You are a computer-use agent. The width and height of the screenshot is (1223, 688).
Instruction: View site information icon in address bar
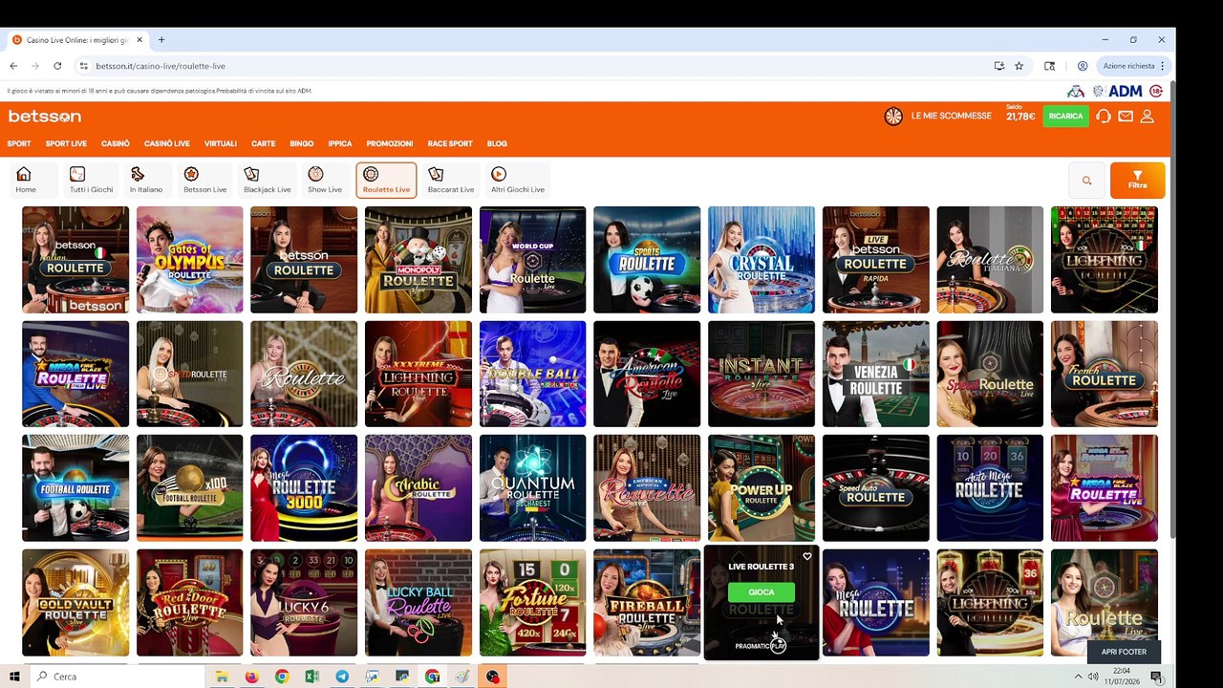(84, 66)
